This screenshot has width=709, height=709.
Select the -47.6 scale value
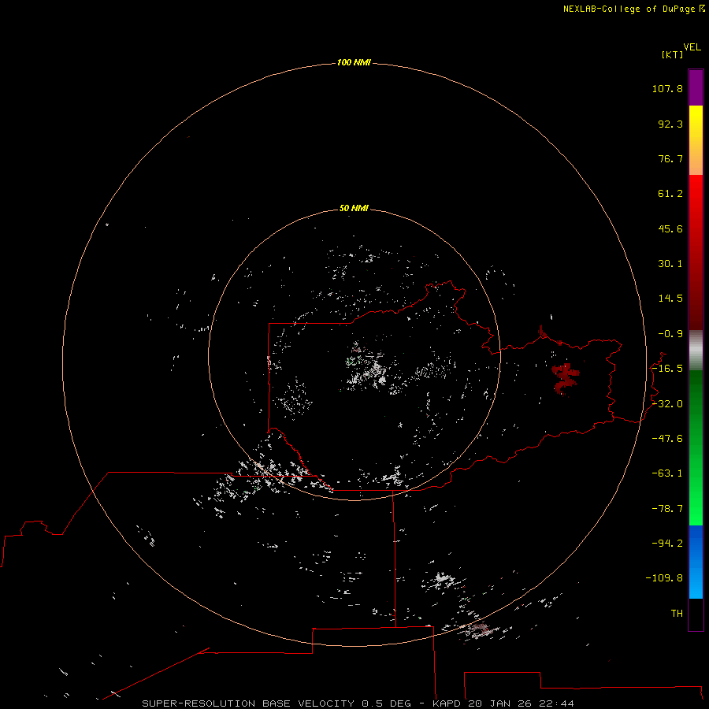667,439
